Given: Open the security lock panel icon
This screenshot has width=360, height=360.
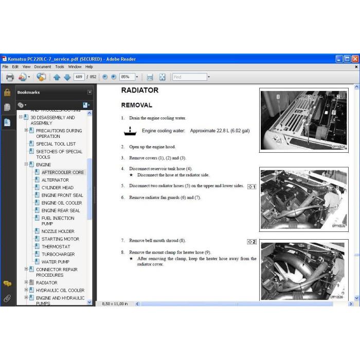Looking at the screenshot, I should [x=7, y=92].
